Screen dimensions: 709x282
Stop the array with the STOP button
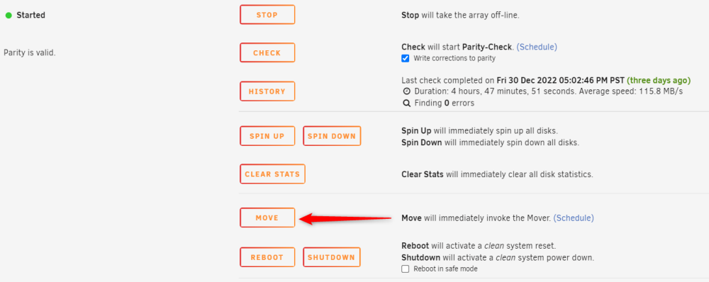point(267,14)
